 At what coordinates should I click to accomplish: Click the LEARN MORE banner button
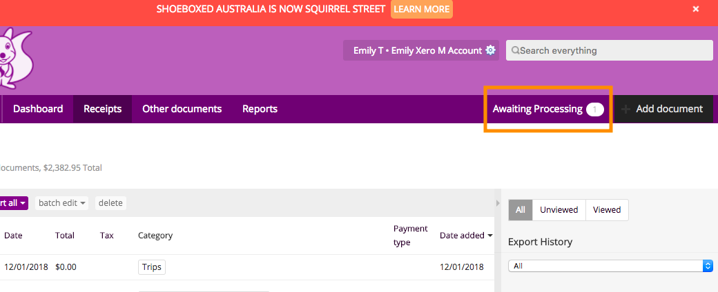(x=421, y=9)
